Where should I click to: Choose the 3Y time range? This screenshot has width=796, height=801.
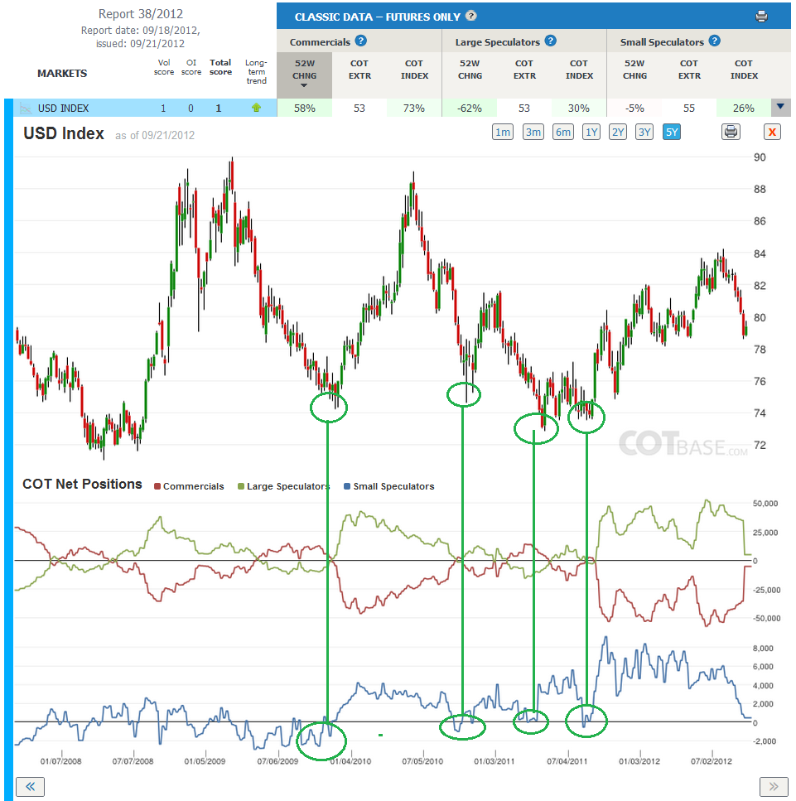click(x=644, y=133)
